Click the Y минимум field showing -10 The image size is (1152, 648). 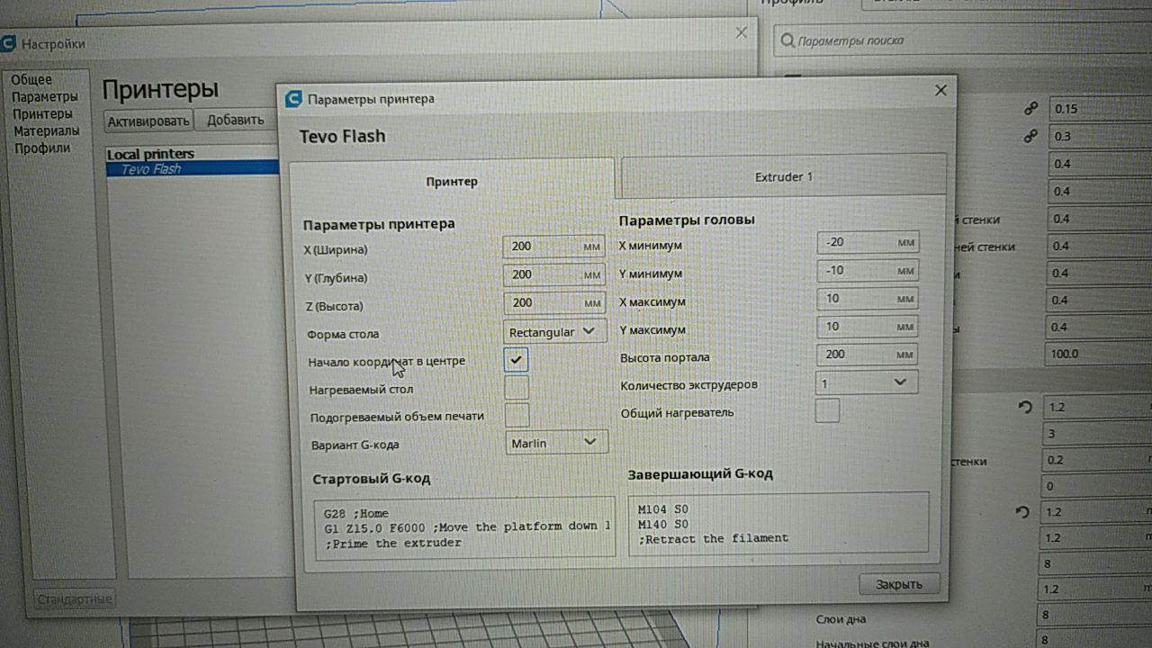coord(868,270)
